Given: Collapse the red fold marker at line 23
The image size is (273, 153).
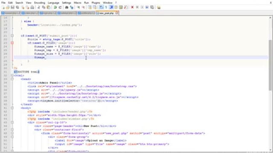Looking at the screenshot, I should click(x=12, y=43).
